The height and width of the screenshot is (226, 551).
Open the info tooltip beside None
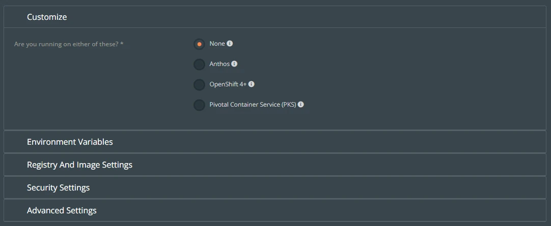(230, 44)
